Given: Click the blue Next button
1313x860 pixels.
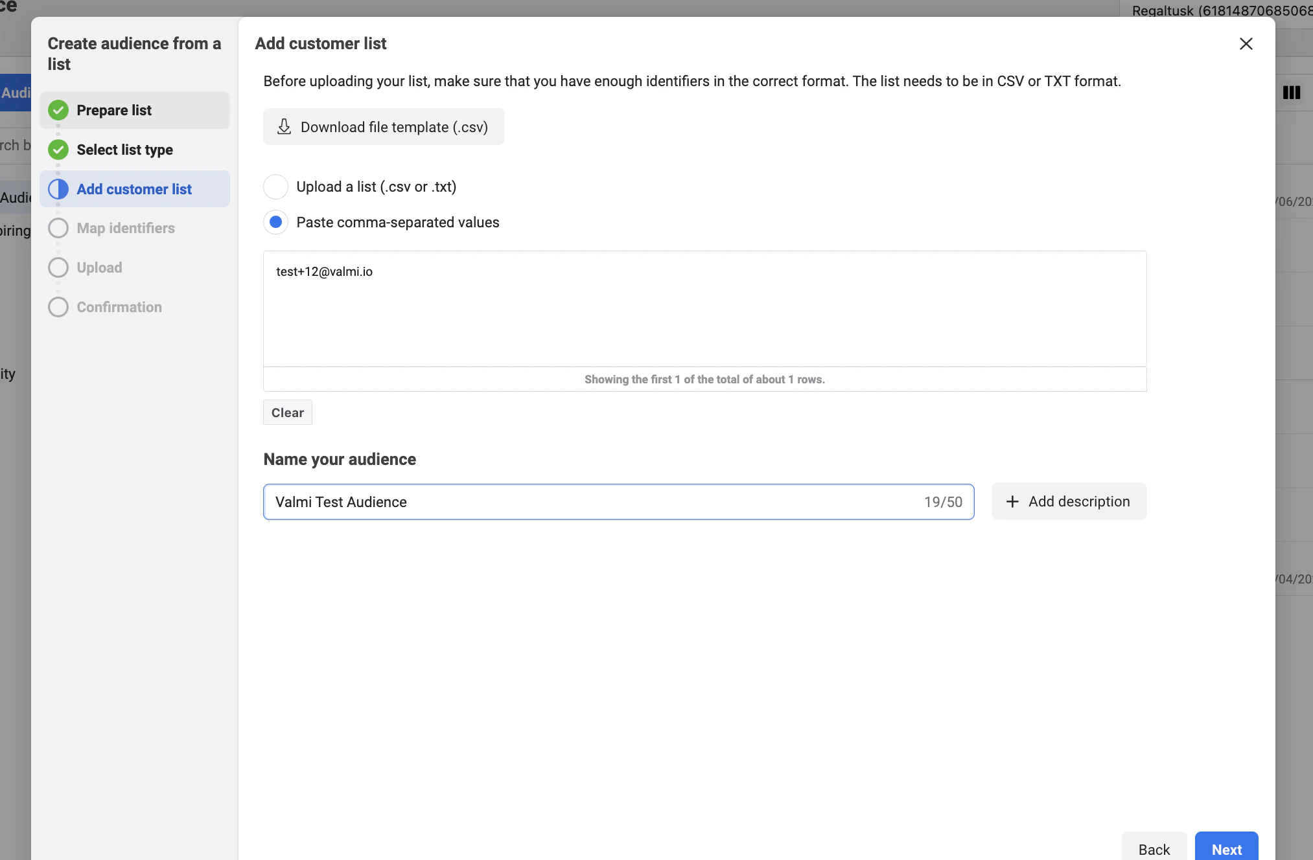Looking at the screenshot, I should [x=1226, y=848].
